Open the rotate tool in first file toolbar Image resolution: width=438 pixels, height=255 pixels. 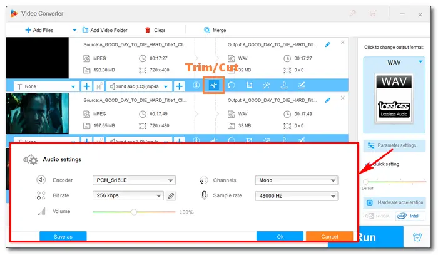tap(232, 85)
